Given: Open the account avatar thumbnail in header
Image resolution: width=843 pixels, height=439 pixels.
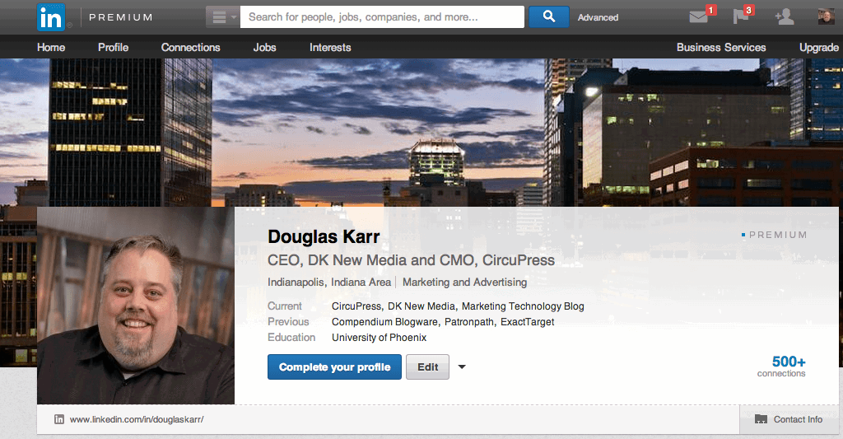Looking at the screenshot, I should tap(827, 16).
